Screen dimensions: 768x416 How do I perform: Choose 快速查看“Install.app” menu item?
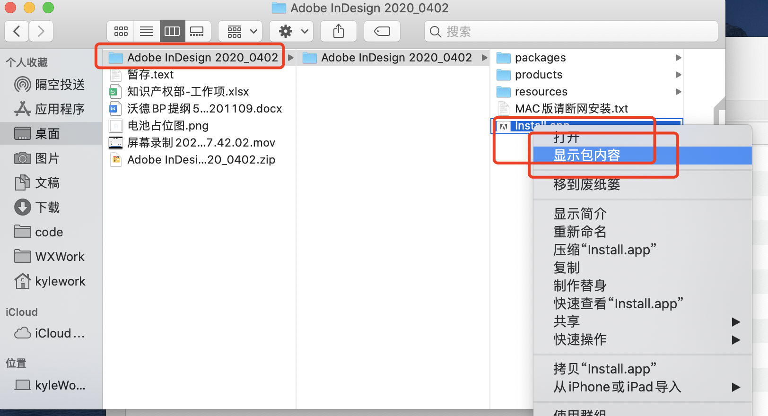(642, 303)
